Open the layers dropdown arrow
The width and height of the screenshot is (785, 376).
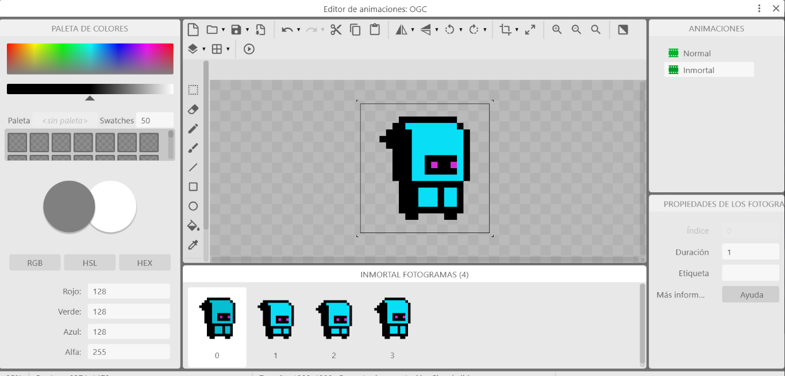point(204,49)
